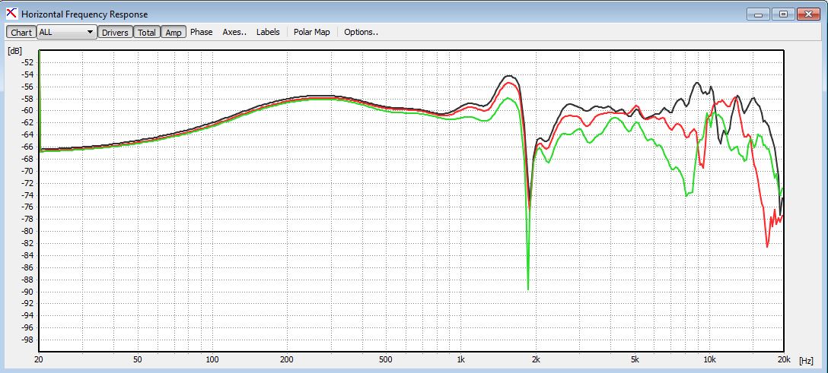828x373 pixels.
Task: Toggle the Total response button
Action: coord(147,32)
